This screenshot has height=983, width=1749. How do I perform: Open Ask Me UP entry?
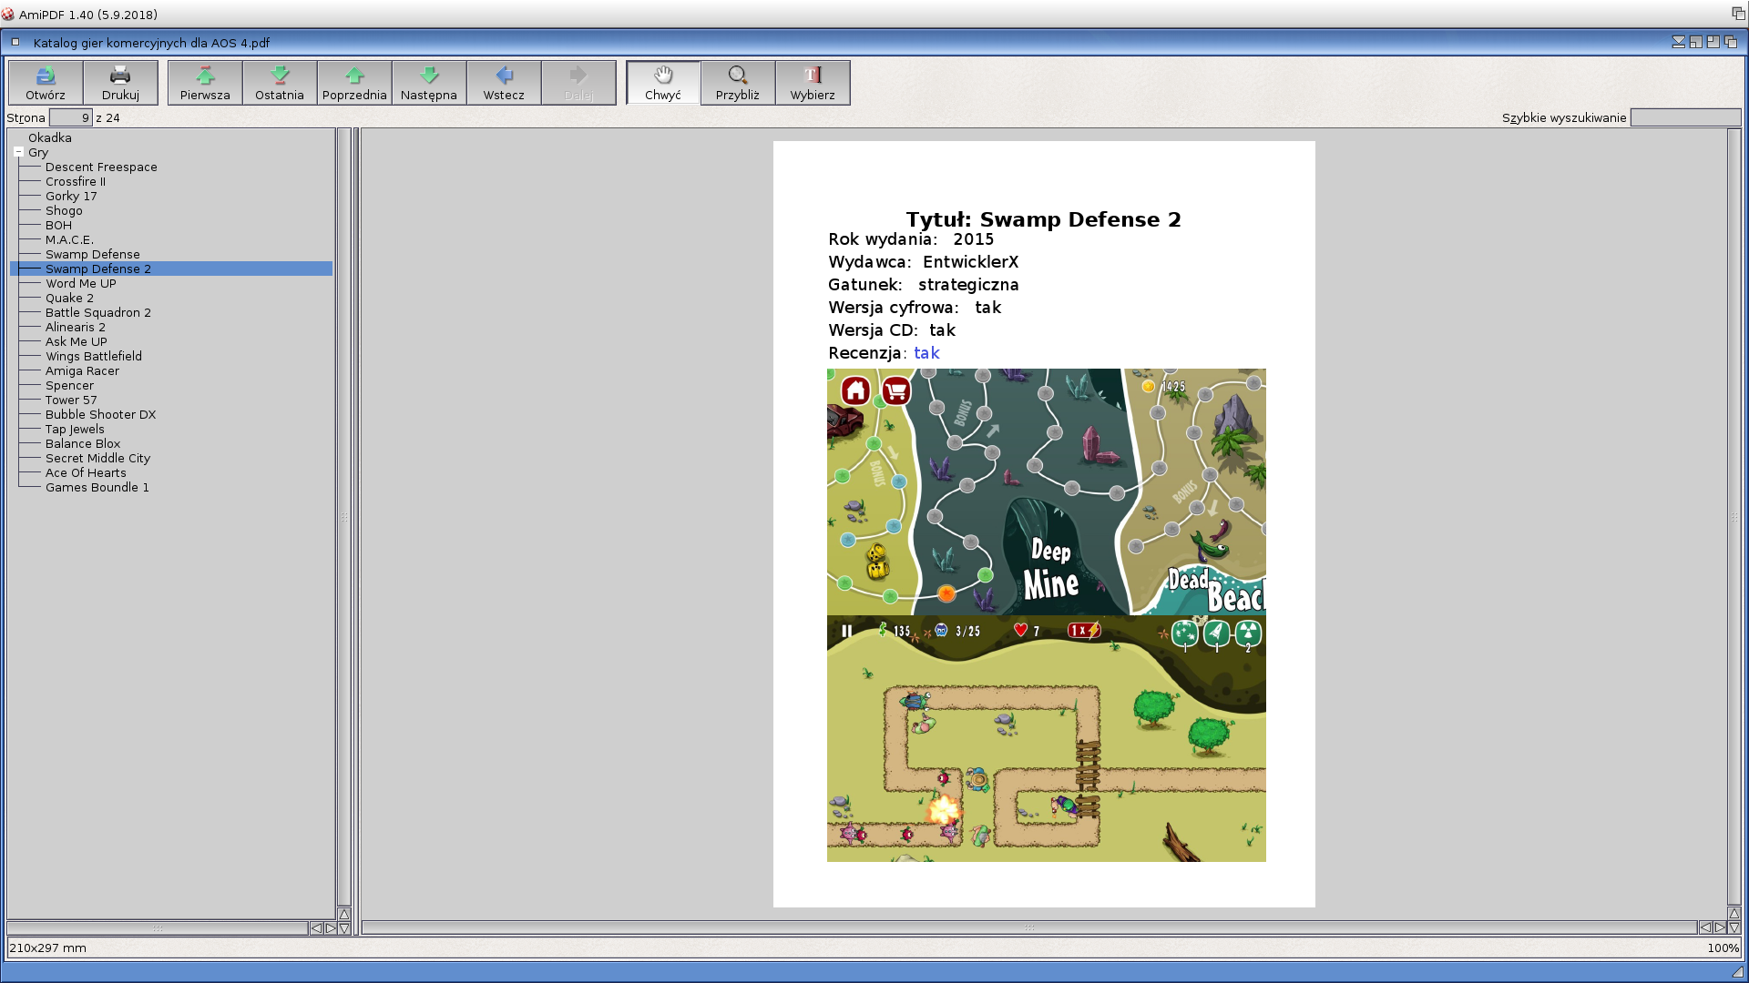[x=77, y=341]
